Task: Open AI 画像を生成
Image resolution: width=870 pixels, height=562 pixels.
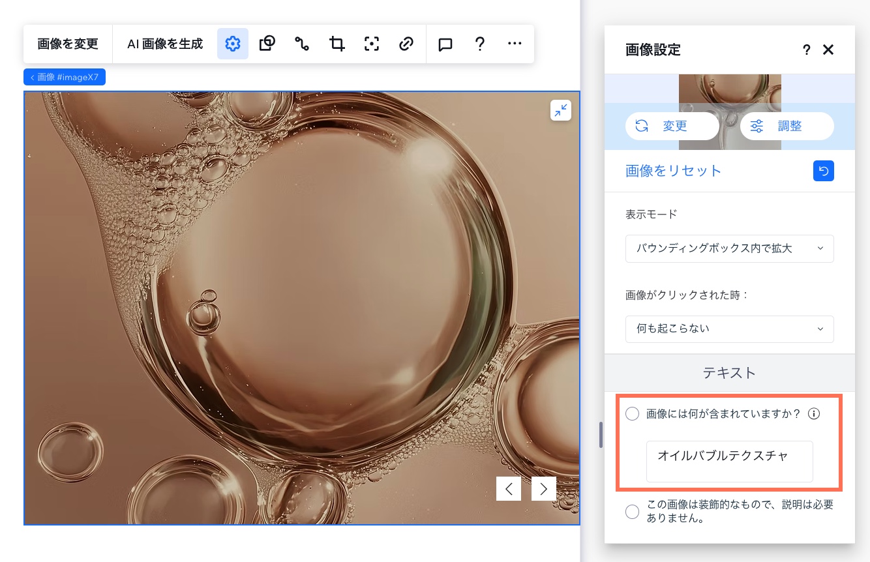Action: coord(164,44)
